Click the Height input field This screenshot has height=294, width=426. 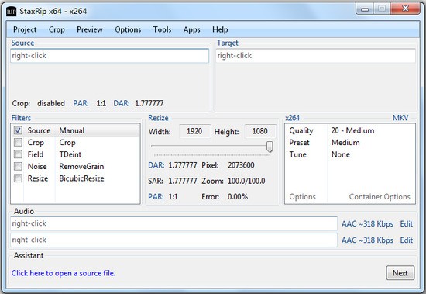tap(260, 131)
